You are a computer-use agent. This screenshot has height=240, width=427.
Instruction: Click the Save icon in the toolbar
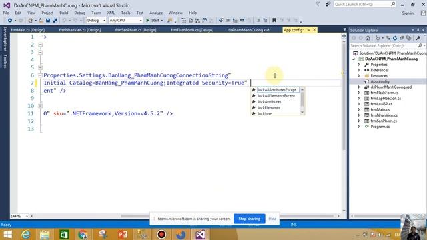coord(48,21)
